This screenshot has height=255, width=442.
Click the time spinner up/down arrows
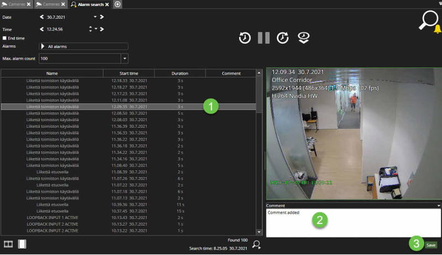click(90, 29)
